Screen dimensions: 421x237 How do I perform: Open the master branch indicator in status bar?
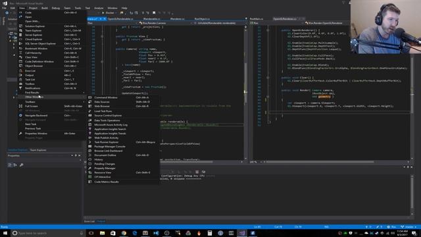[409, 226]
